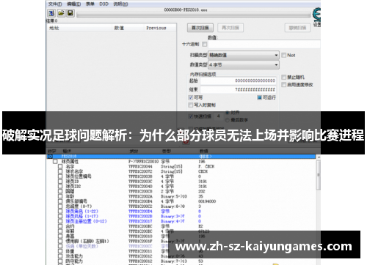Image resolution: width=367 pixels, height=265 pixels.
Task: Enable the 写入时复制 checkbox
Action: (x=191, y=105)
